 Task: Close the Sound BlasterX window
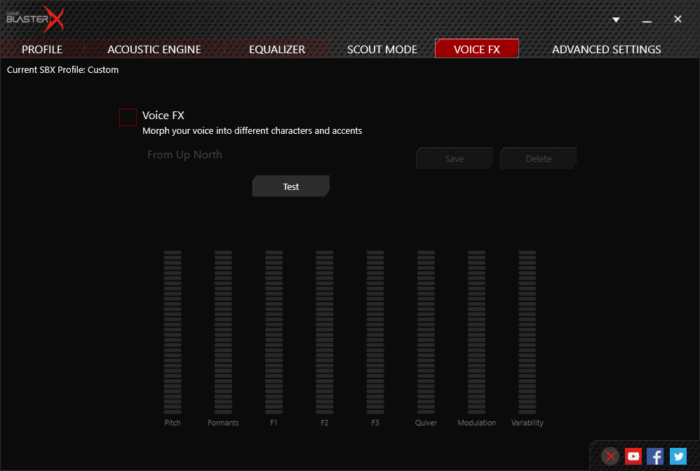pos(678,19)
